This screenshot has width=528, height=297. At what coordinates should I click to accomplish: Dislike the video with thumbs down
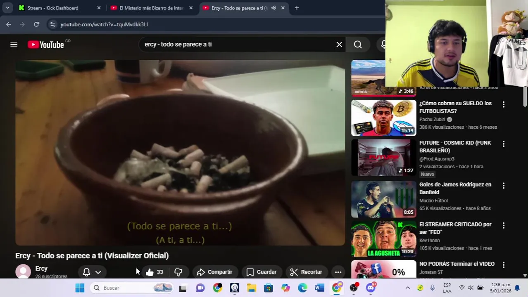178,272
